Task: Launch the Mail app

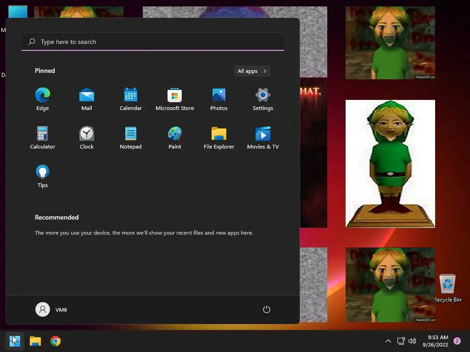Action: click(x=87, y=99)
